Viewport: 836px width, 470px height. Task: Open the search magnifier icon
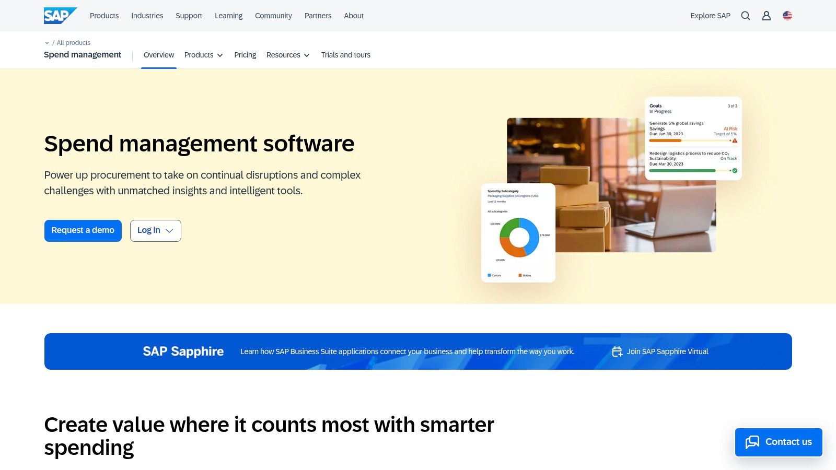pos(746,16)
